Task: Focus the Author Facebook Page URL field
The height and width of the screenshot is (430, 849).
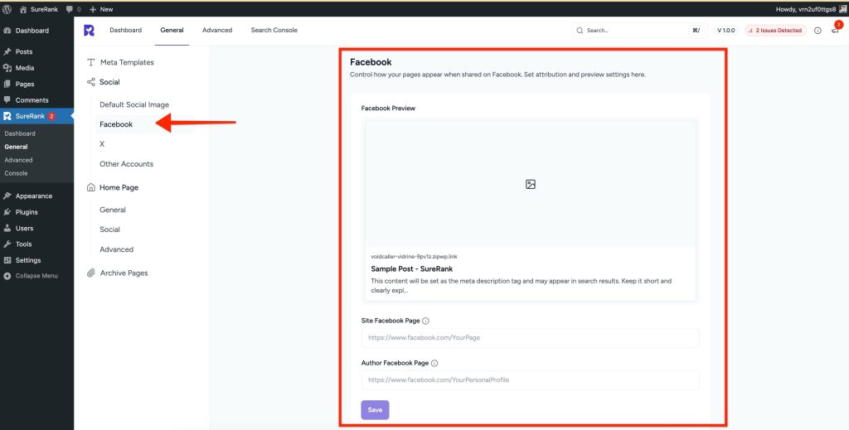Action: pyautogui.click(x=530, y=380)
